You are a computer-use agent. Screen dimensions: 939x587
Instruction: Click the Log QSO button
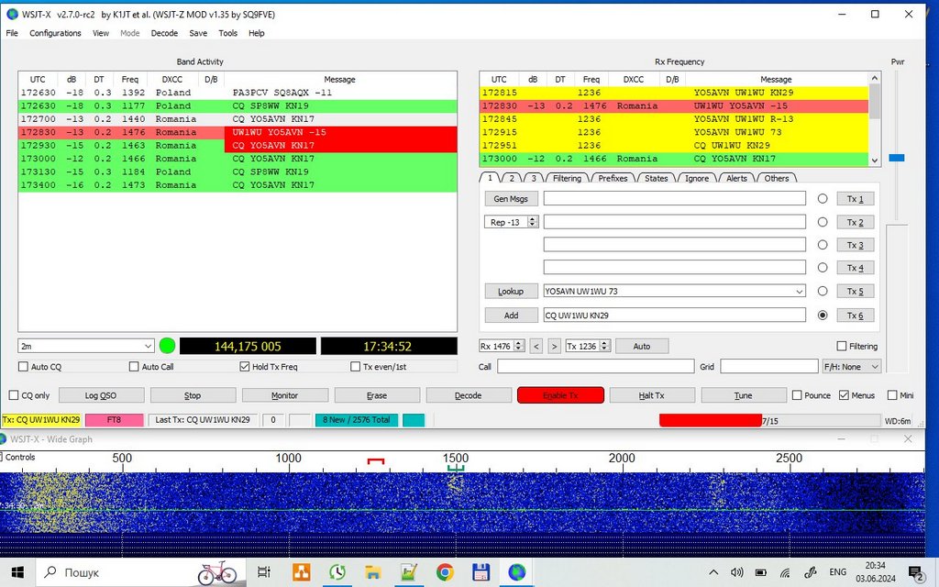pos(101,395)
